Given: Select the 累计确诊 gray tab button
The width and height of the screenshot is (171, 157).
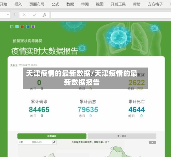Looking at the screenshot, I should (x=122, y=136).
